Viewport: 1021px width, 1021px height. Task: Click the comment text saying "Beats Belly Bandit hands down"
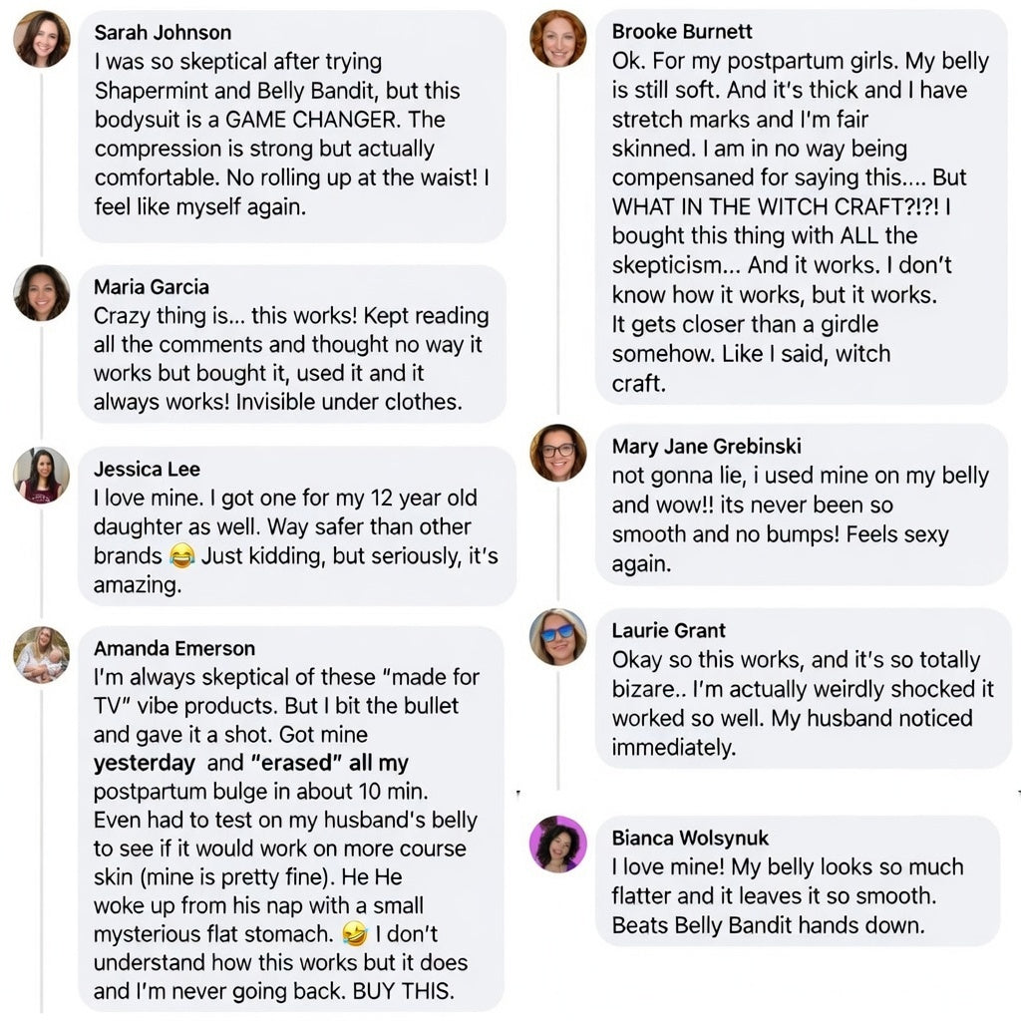click(x=768, y=925)
